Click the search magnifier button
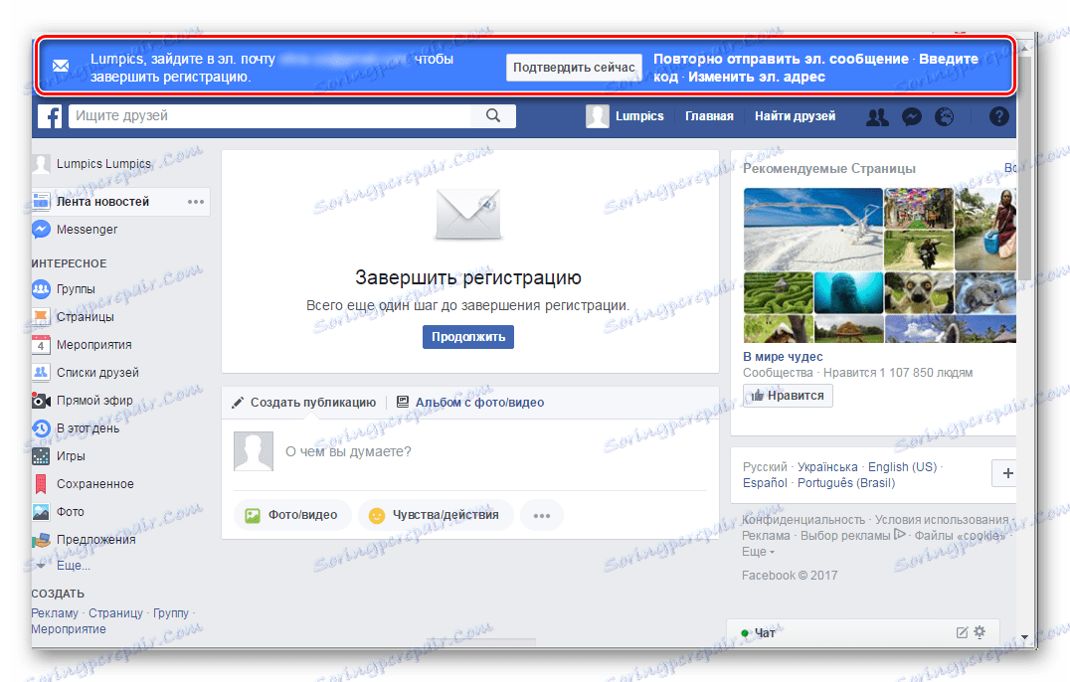Viewport: 1070px width, 682px height. pos(492,116)
